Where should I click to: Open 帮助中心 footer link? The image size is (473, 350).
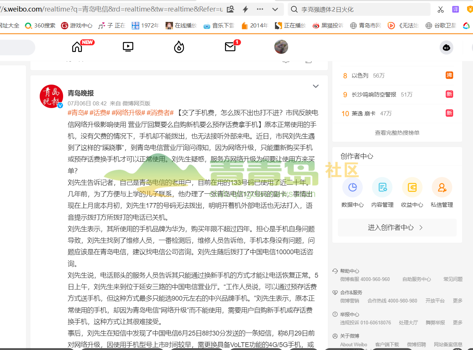coord(349,271)
